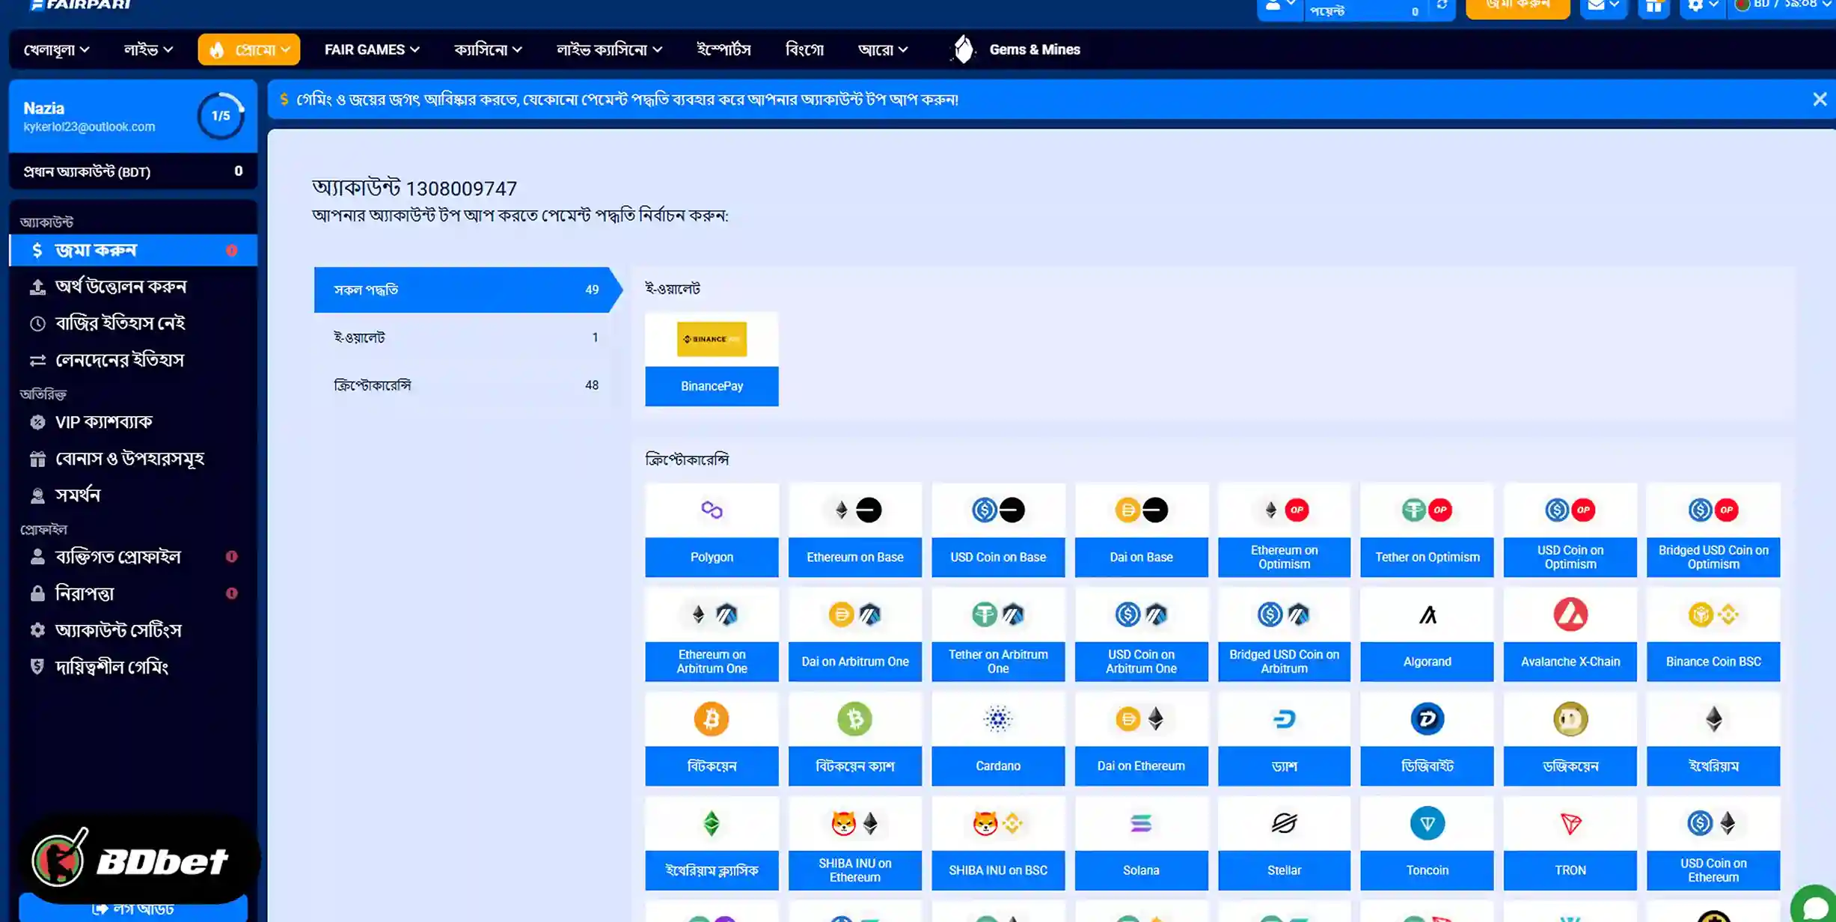
Task: Choose USD Coin on Ethereum tile
Action: [x=1713, y=843]
